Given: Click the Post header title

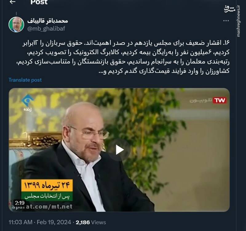Looking at the screenshot, I should click(x=39, y=2).
